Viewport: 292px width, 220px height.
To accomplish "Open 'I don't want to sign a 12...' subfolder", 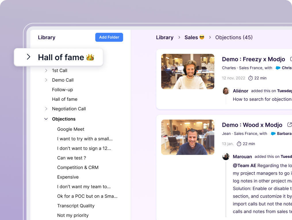I will [84, 148].
